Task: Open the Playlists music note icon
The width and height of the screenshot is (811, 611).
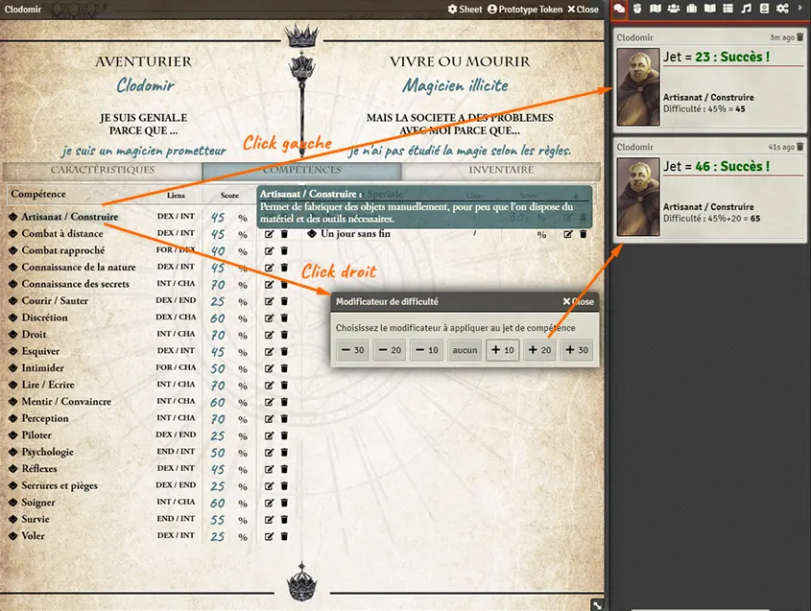Action: click(746, 9)
